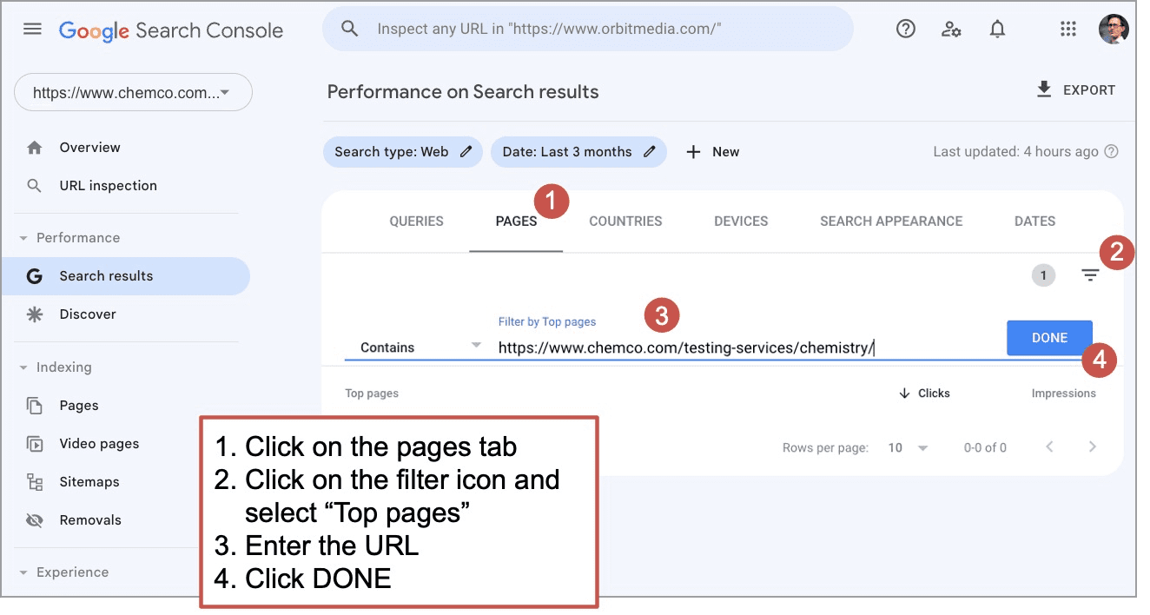The height and width of the screenshot is (615, 1150).
Task: Click the Filter by Top pages URL field
Action: [747, 348]
